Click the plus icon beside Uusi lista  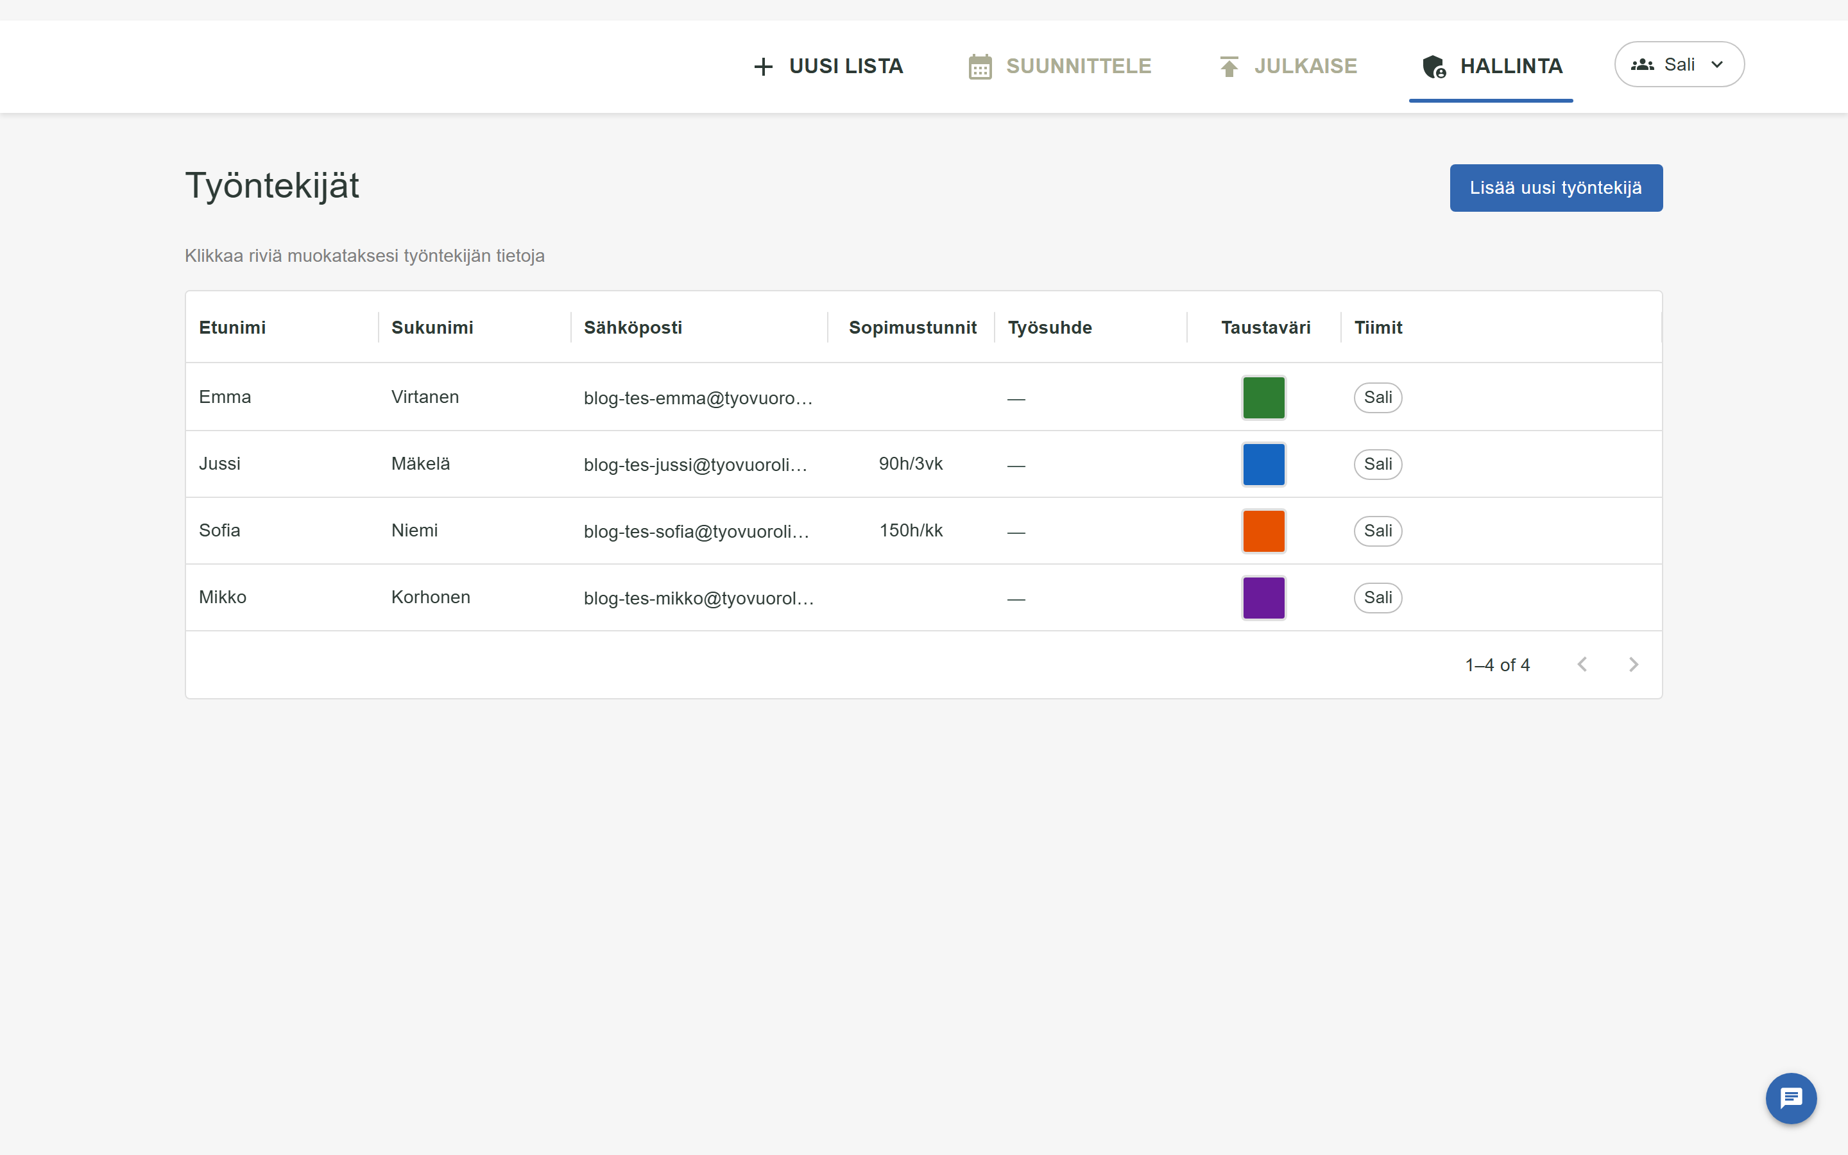point(763,67)
